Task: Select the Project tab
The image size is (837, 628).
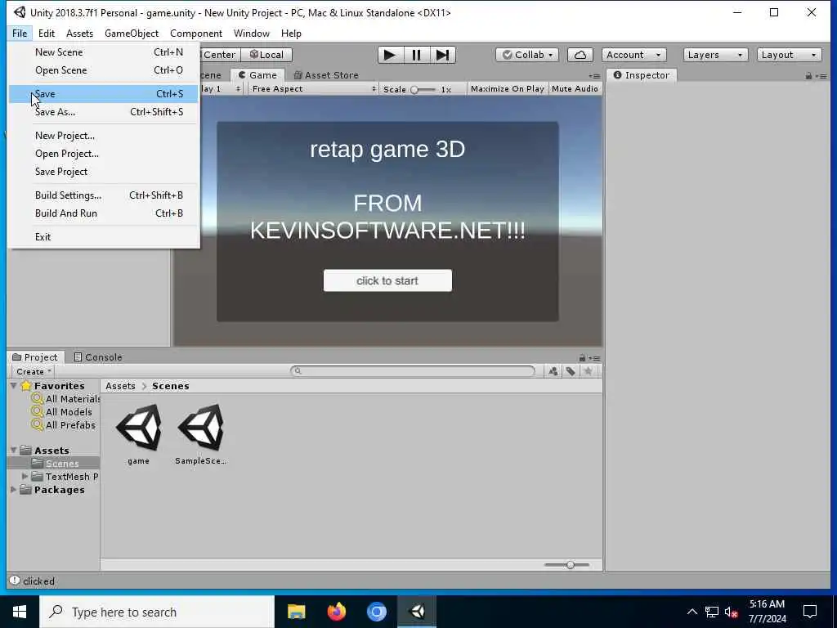Action: (x=34, y=357)
